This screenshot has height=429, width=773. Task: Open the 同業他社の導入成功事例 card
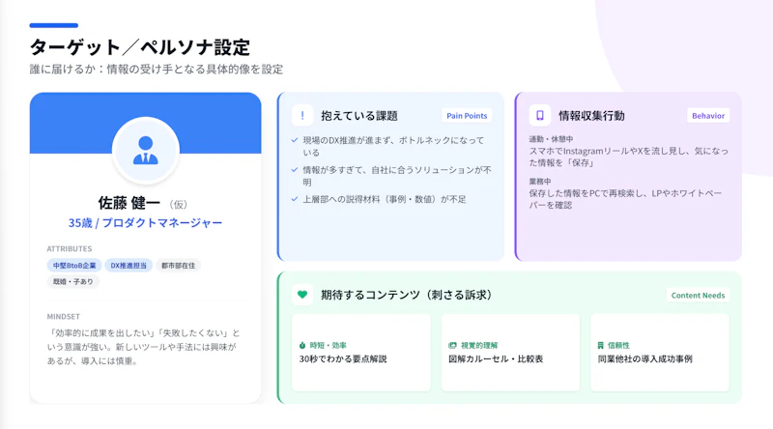tap(660, 352)
